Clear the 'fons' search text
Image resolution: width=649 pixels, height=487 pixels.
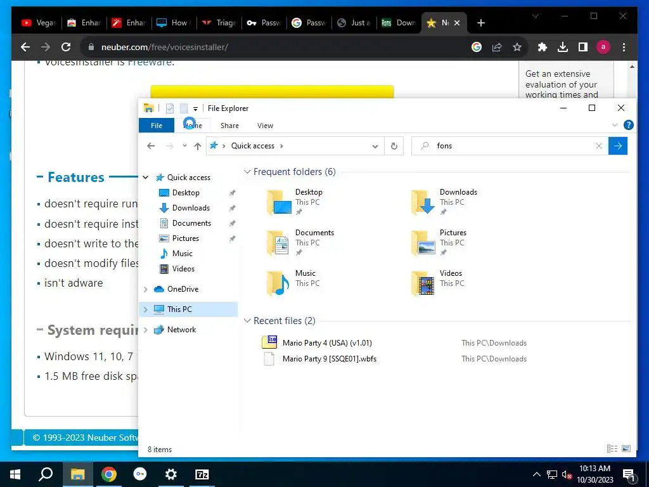pyautogui.click(x=598, y=146)
